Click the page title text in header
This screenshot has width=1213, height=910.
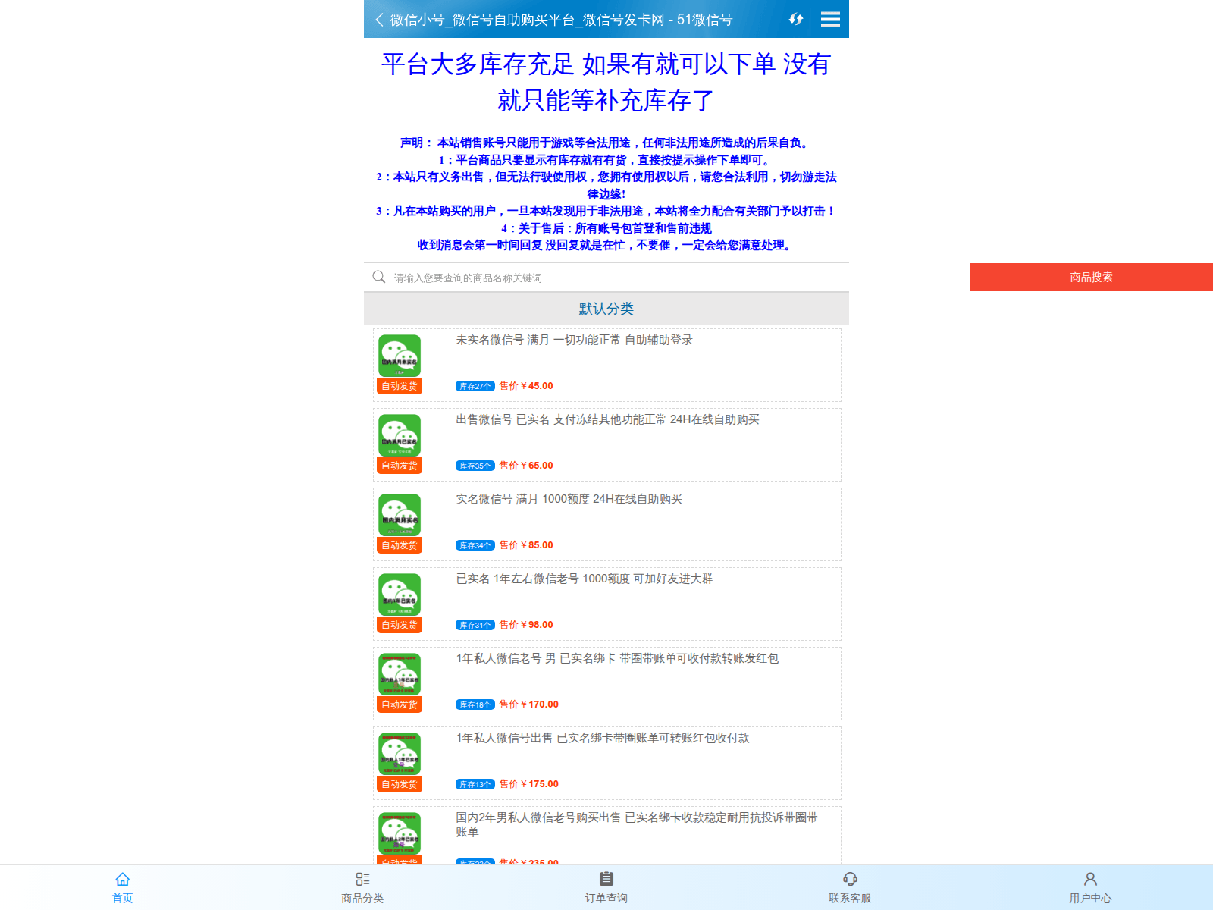pos(561,20)
